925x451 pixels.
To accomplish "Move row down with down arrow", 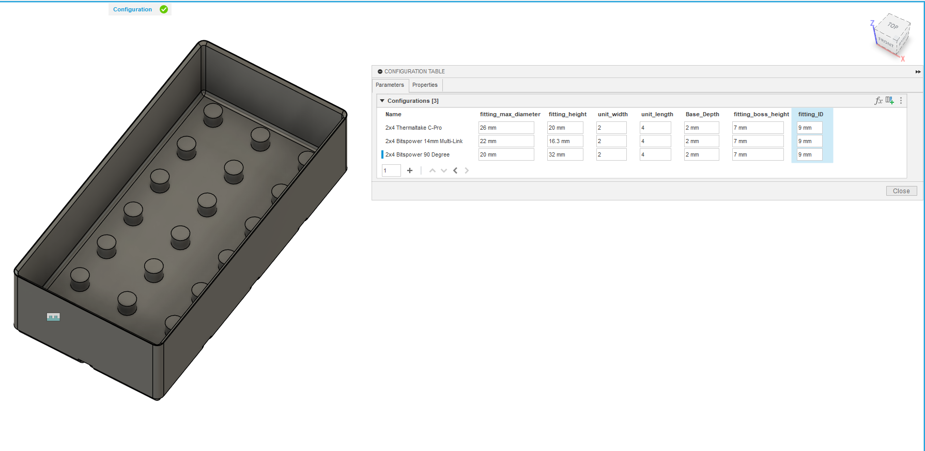I will click(444, 170).
